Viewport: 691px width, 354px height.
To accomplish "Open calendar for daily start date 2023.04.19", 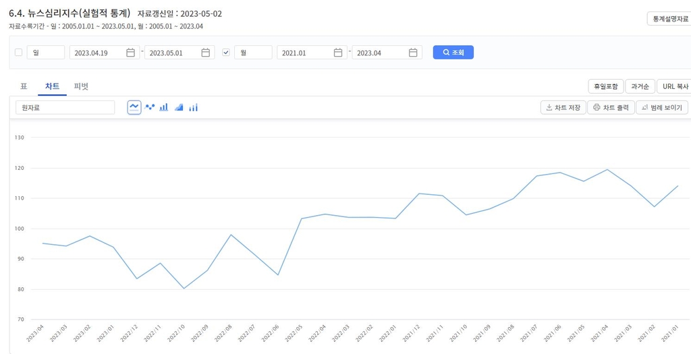I will (131, 53).
